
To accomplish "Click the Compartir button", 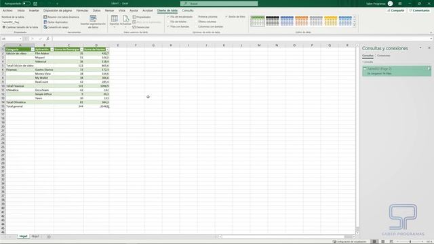I will coord(396,11).
